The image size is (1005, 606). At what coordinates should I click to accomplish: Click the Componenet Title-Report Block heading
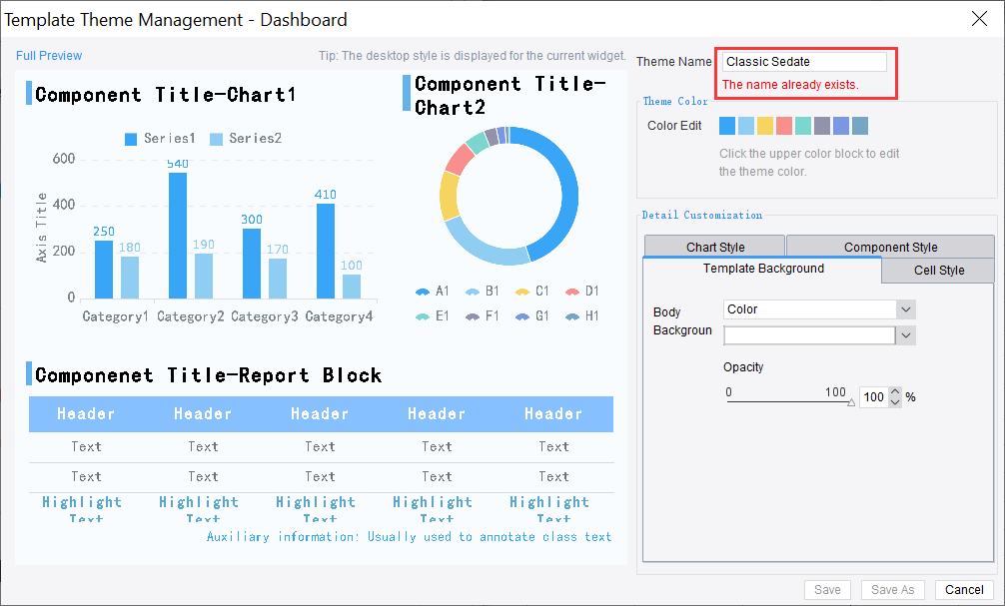[x=209, y=375]
